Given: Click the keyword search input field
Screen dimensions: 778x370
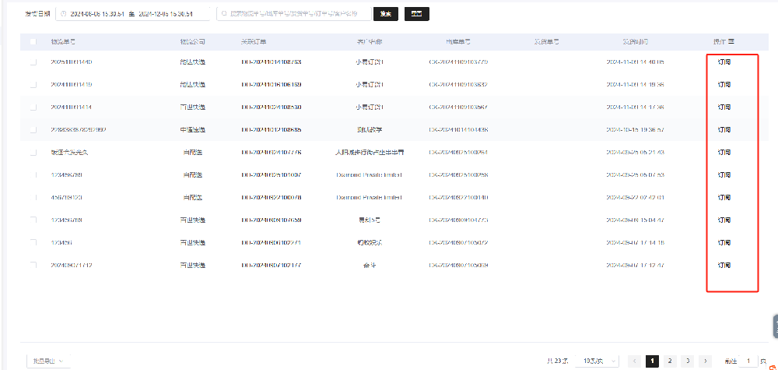Looking at the screenshot, I should (296, 14).
